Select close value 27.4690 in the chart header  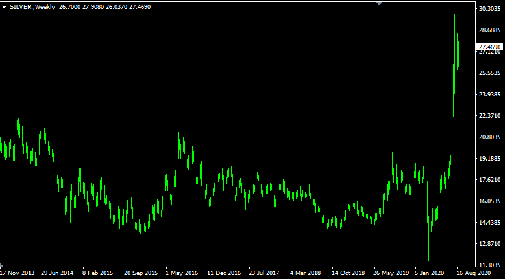pyautogui.click(x=140, y=6)
